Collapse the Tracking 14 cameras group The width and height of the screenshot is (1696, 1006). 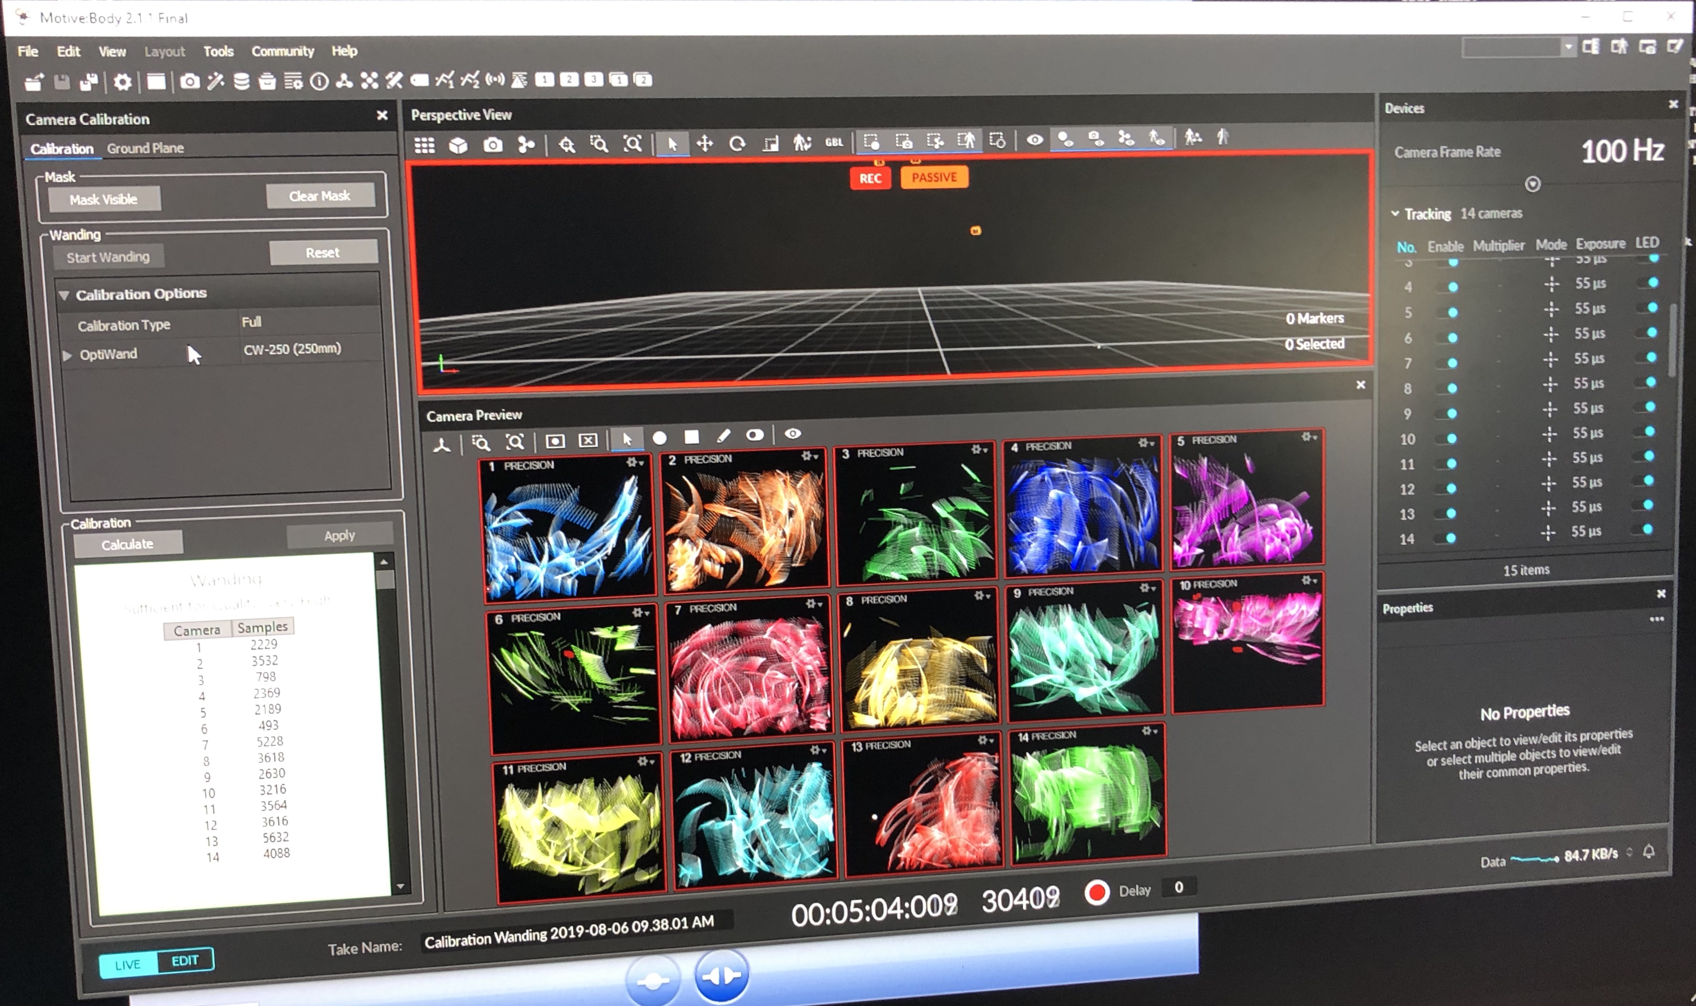click(x=1395, y=214)
